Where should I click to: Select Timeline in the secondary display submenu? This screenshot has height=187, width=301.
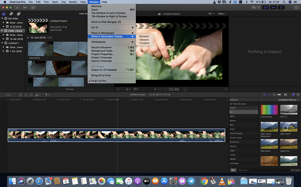pos(144,43)
